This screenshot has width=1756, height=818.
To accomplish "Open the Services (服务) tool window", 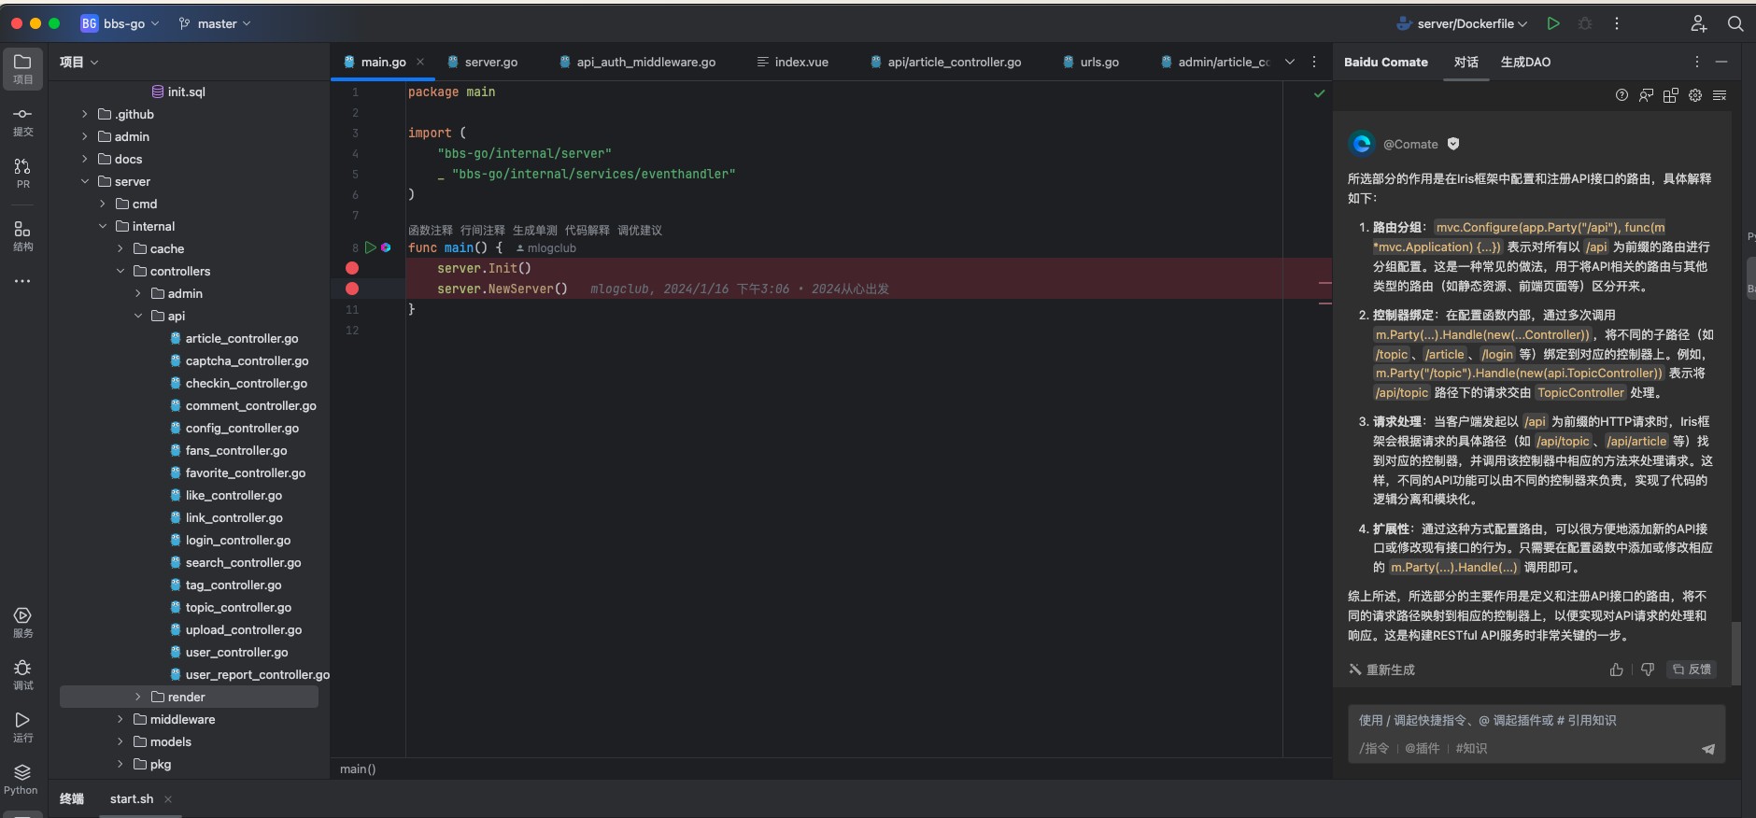I will pos(22,623).
